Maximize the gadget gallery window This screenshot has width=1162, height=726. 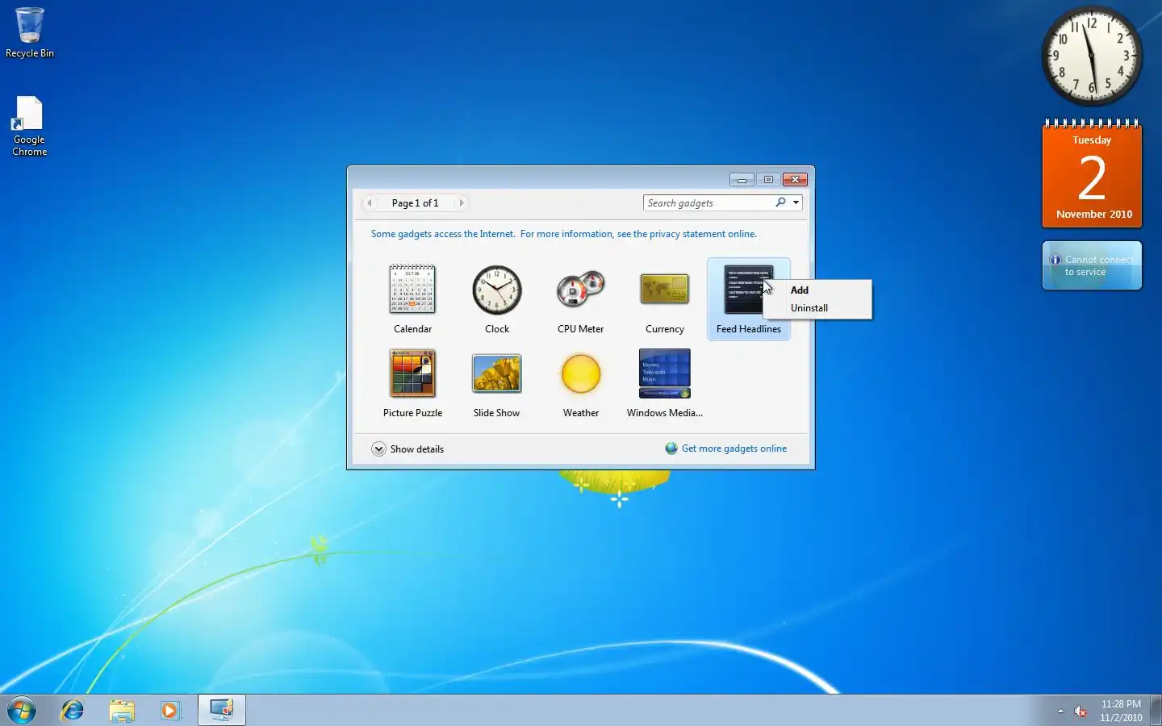pyautogui.click(x=768, y=180)
